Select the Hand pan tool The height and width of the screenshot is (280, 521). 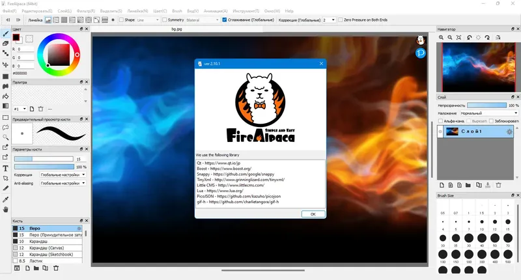(x=5, y=209)
